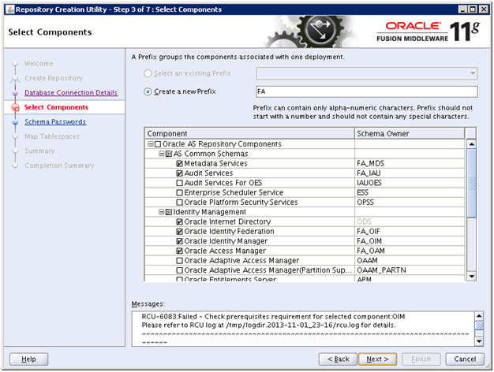
Task: Click the Schema Owner column header
Action: (410, 133)
